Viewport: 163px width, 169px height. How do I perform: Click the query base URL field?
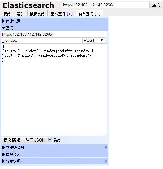point(54,34)
